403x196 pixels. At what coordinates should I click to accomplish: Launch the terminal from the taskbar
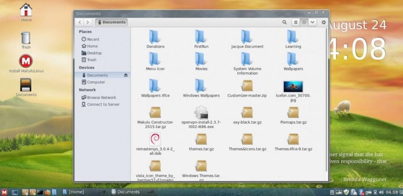[x=40, y=192]
